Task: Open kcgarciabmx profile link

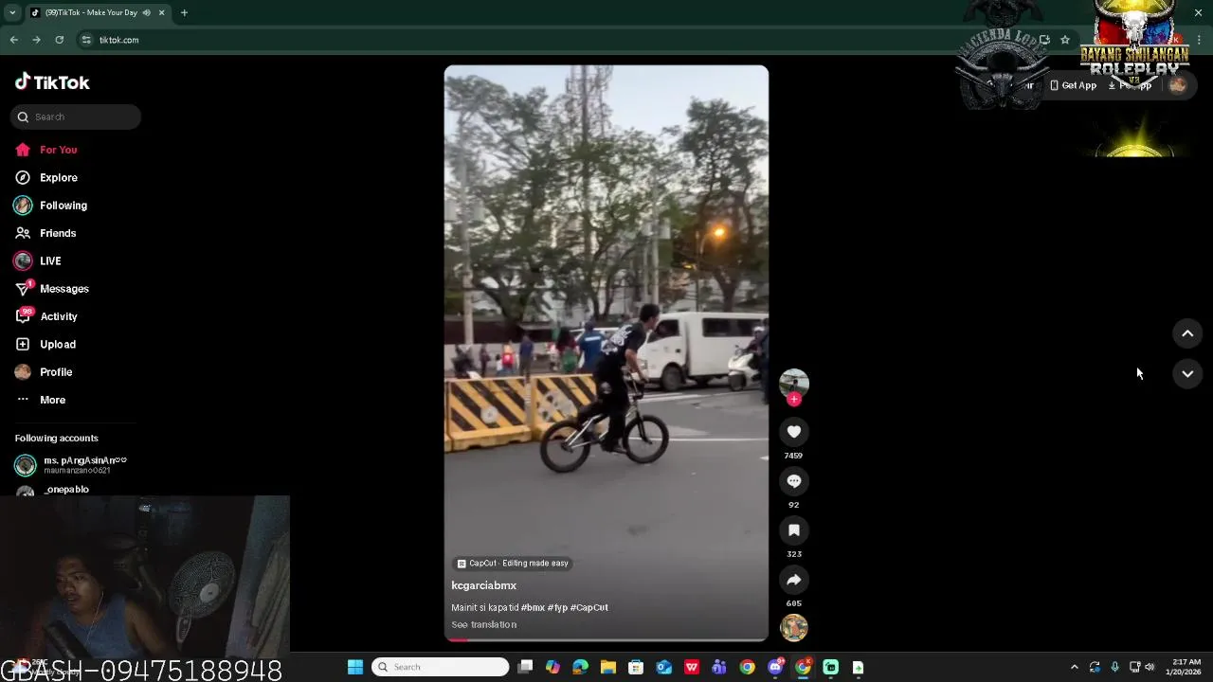Action: coord(483,585)
